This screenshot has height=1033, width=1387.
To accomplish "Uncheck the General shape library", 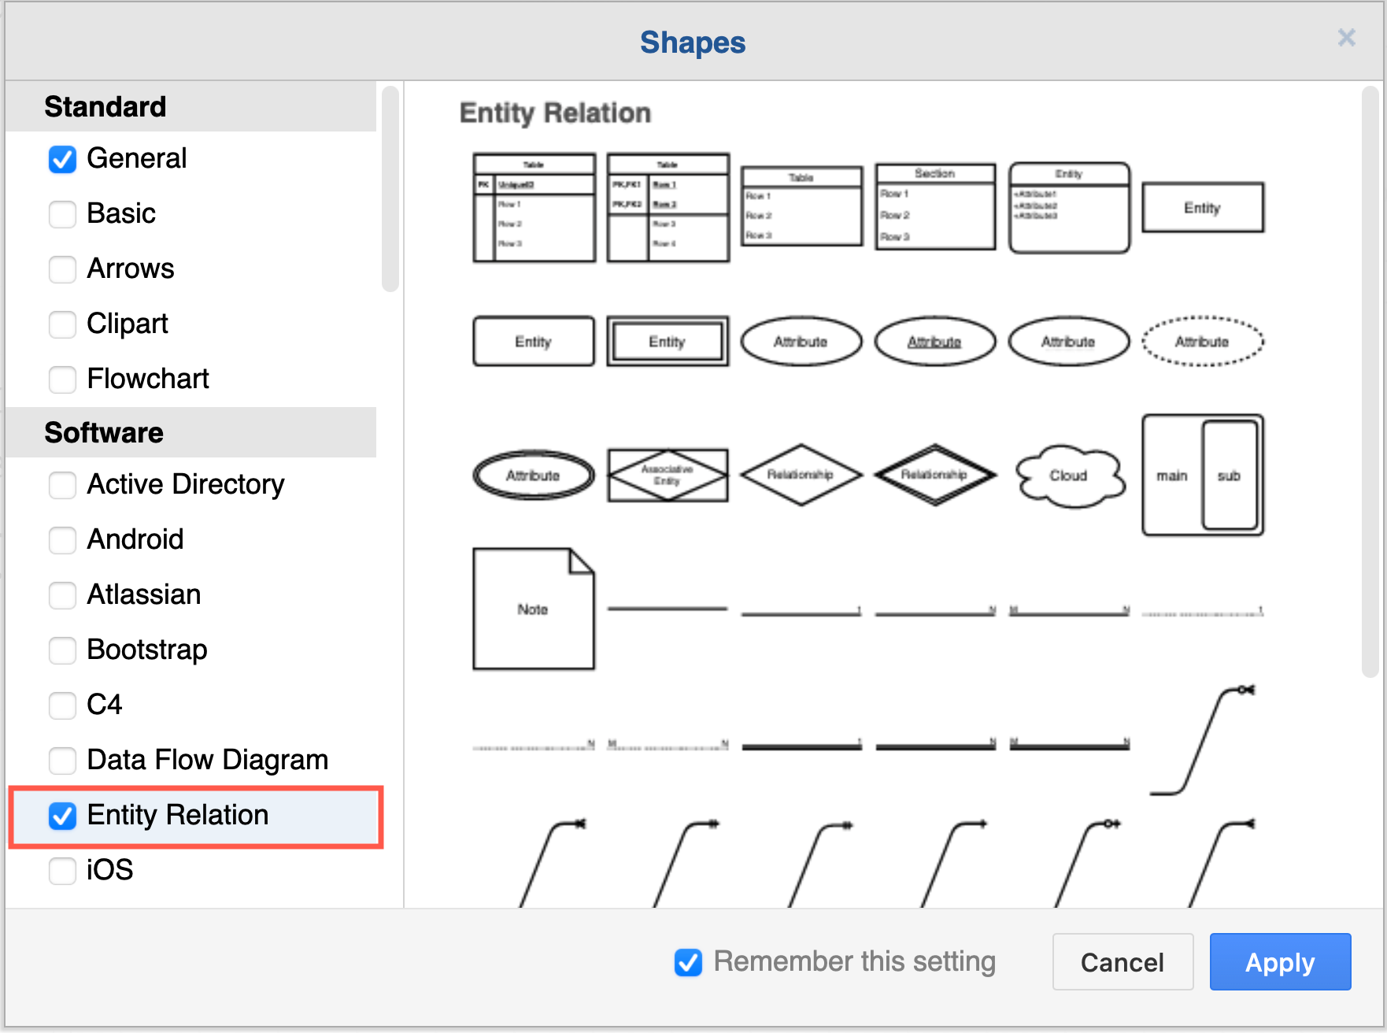I will [62, 159].
